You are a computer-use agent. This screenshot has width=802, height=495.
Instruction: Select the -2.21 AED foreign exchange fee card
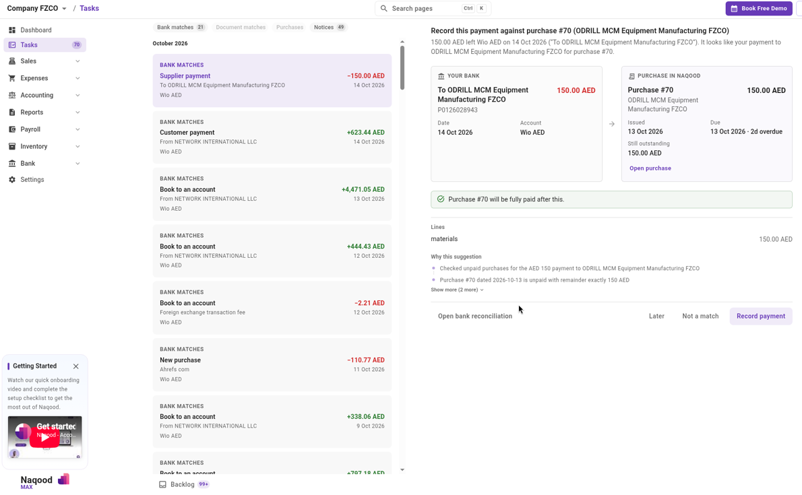pyautogui.click(x=272, y=308)
